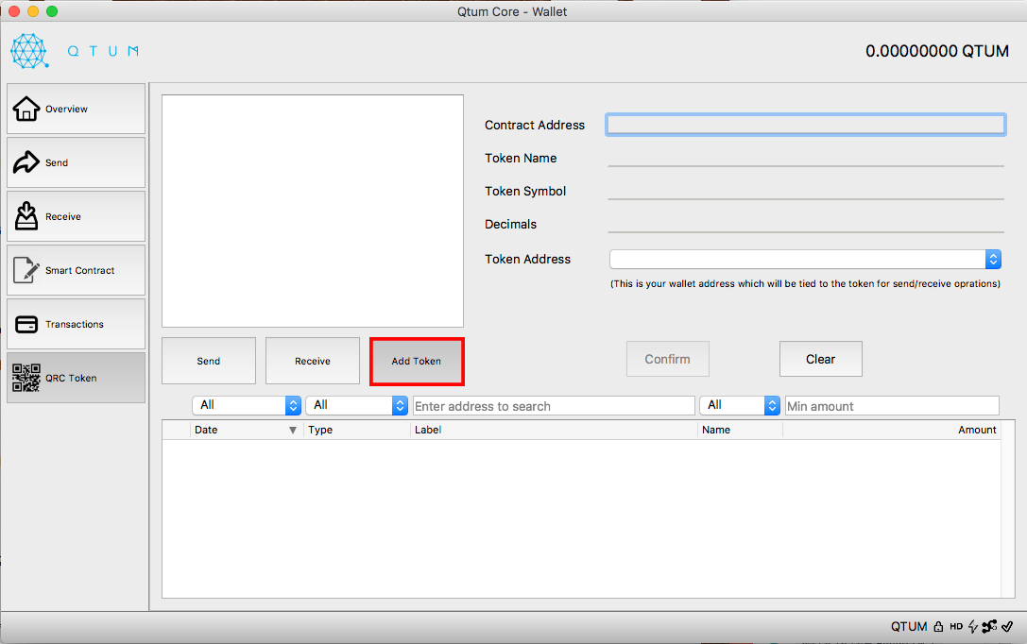Image resolution: width=1027 pixels, height=644 pixels.
Task: Click the Qtum globe logo
Action: click(x=29, y=51)
